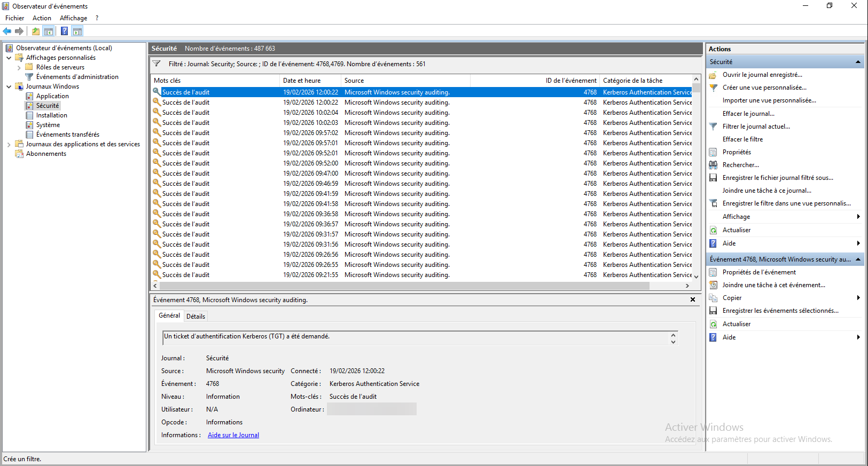Click Actualiser under the Sécurité actions
The width and height of the screenshot is (868, 466).
pyautogui.click(x=737, y=230)
